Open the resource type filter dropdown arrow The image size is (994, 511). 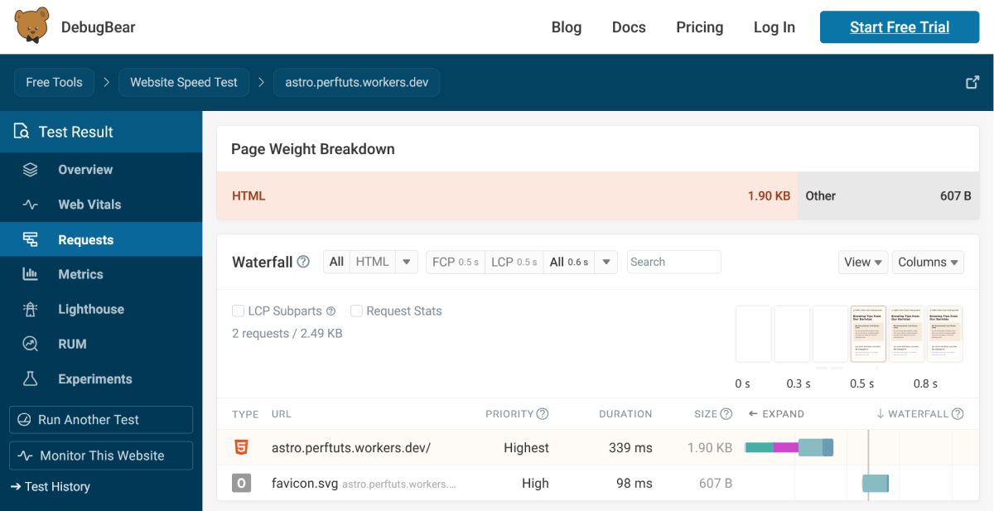pyautogui.click(x=406, y=262)
